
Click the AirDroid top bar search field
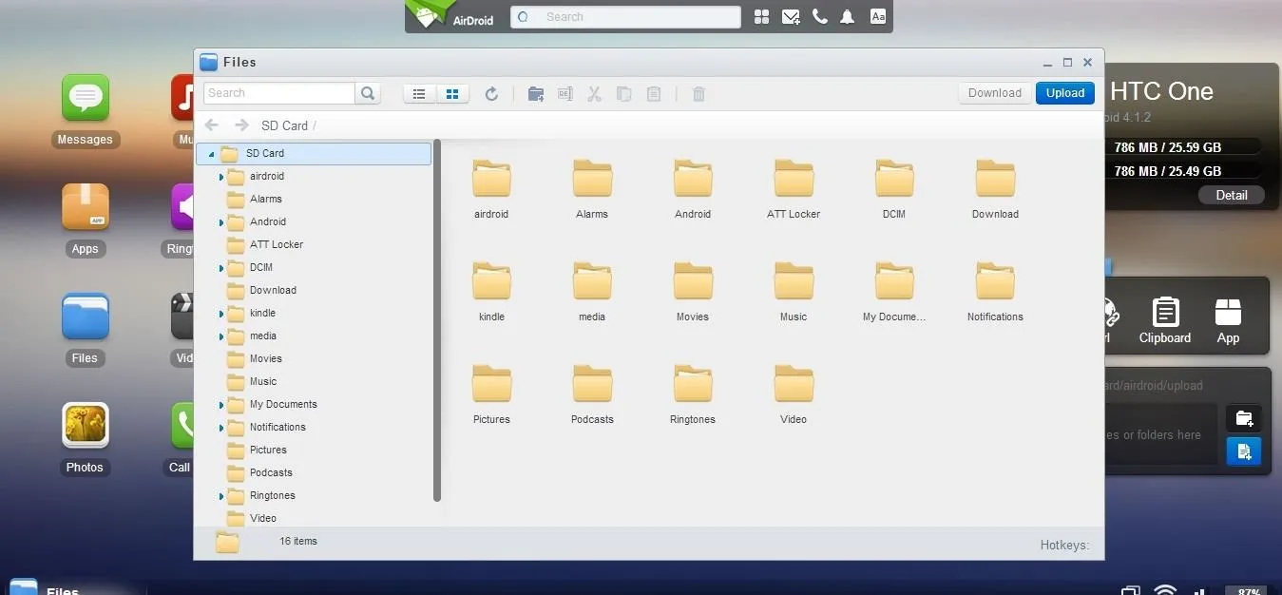point(625,17)
